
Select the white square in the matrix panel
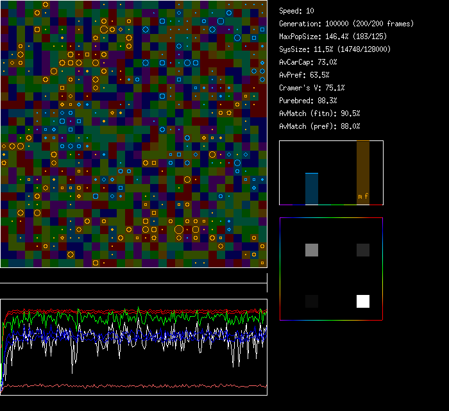[x=363, y=301]
